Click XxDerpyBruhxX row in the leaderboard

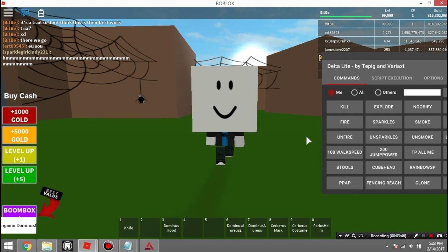tap(383, 41)
